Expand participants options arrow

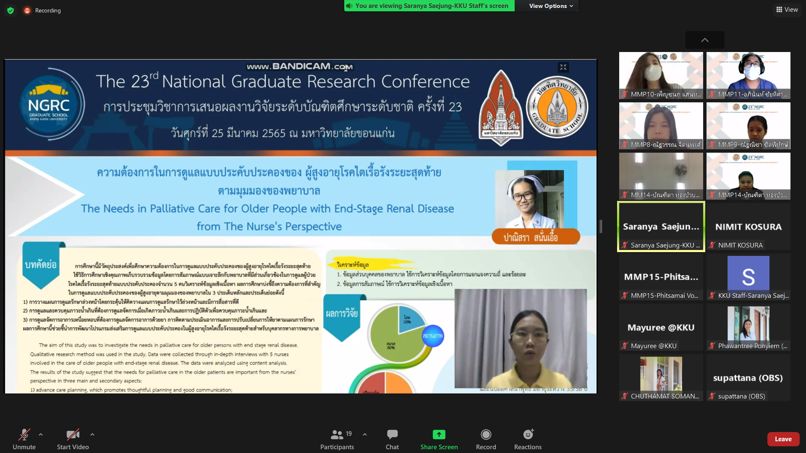click(x=365, y=435)
